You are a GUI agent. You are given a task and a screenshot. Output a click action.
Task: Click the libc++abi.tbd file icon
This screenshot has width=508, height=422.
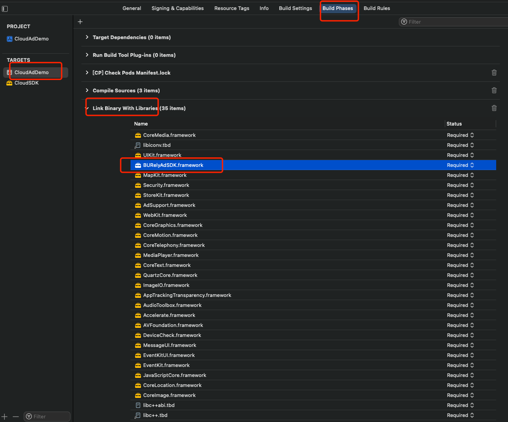pyautogui.click(x=138, y=406)
